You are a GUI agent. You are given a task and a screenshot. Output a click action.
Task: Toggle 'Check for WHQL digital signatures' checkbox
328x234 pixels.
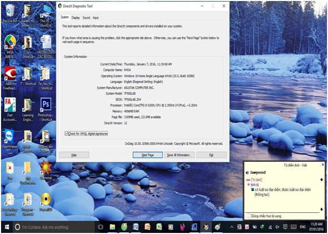click(x=66, y=133)
